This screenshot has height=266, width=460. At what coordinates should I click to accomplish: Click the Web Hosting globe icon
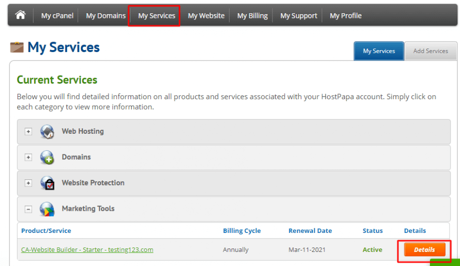(x=47, y=131)
